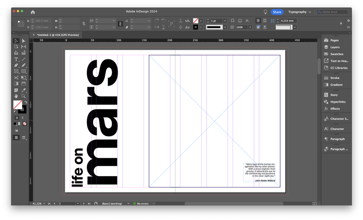
Task: Select the Line tool
Action: point(23,59)
